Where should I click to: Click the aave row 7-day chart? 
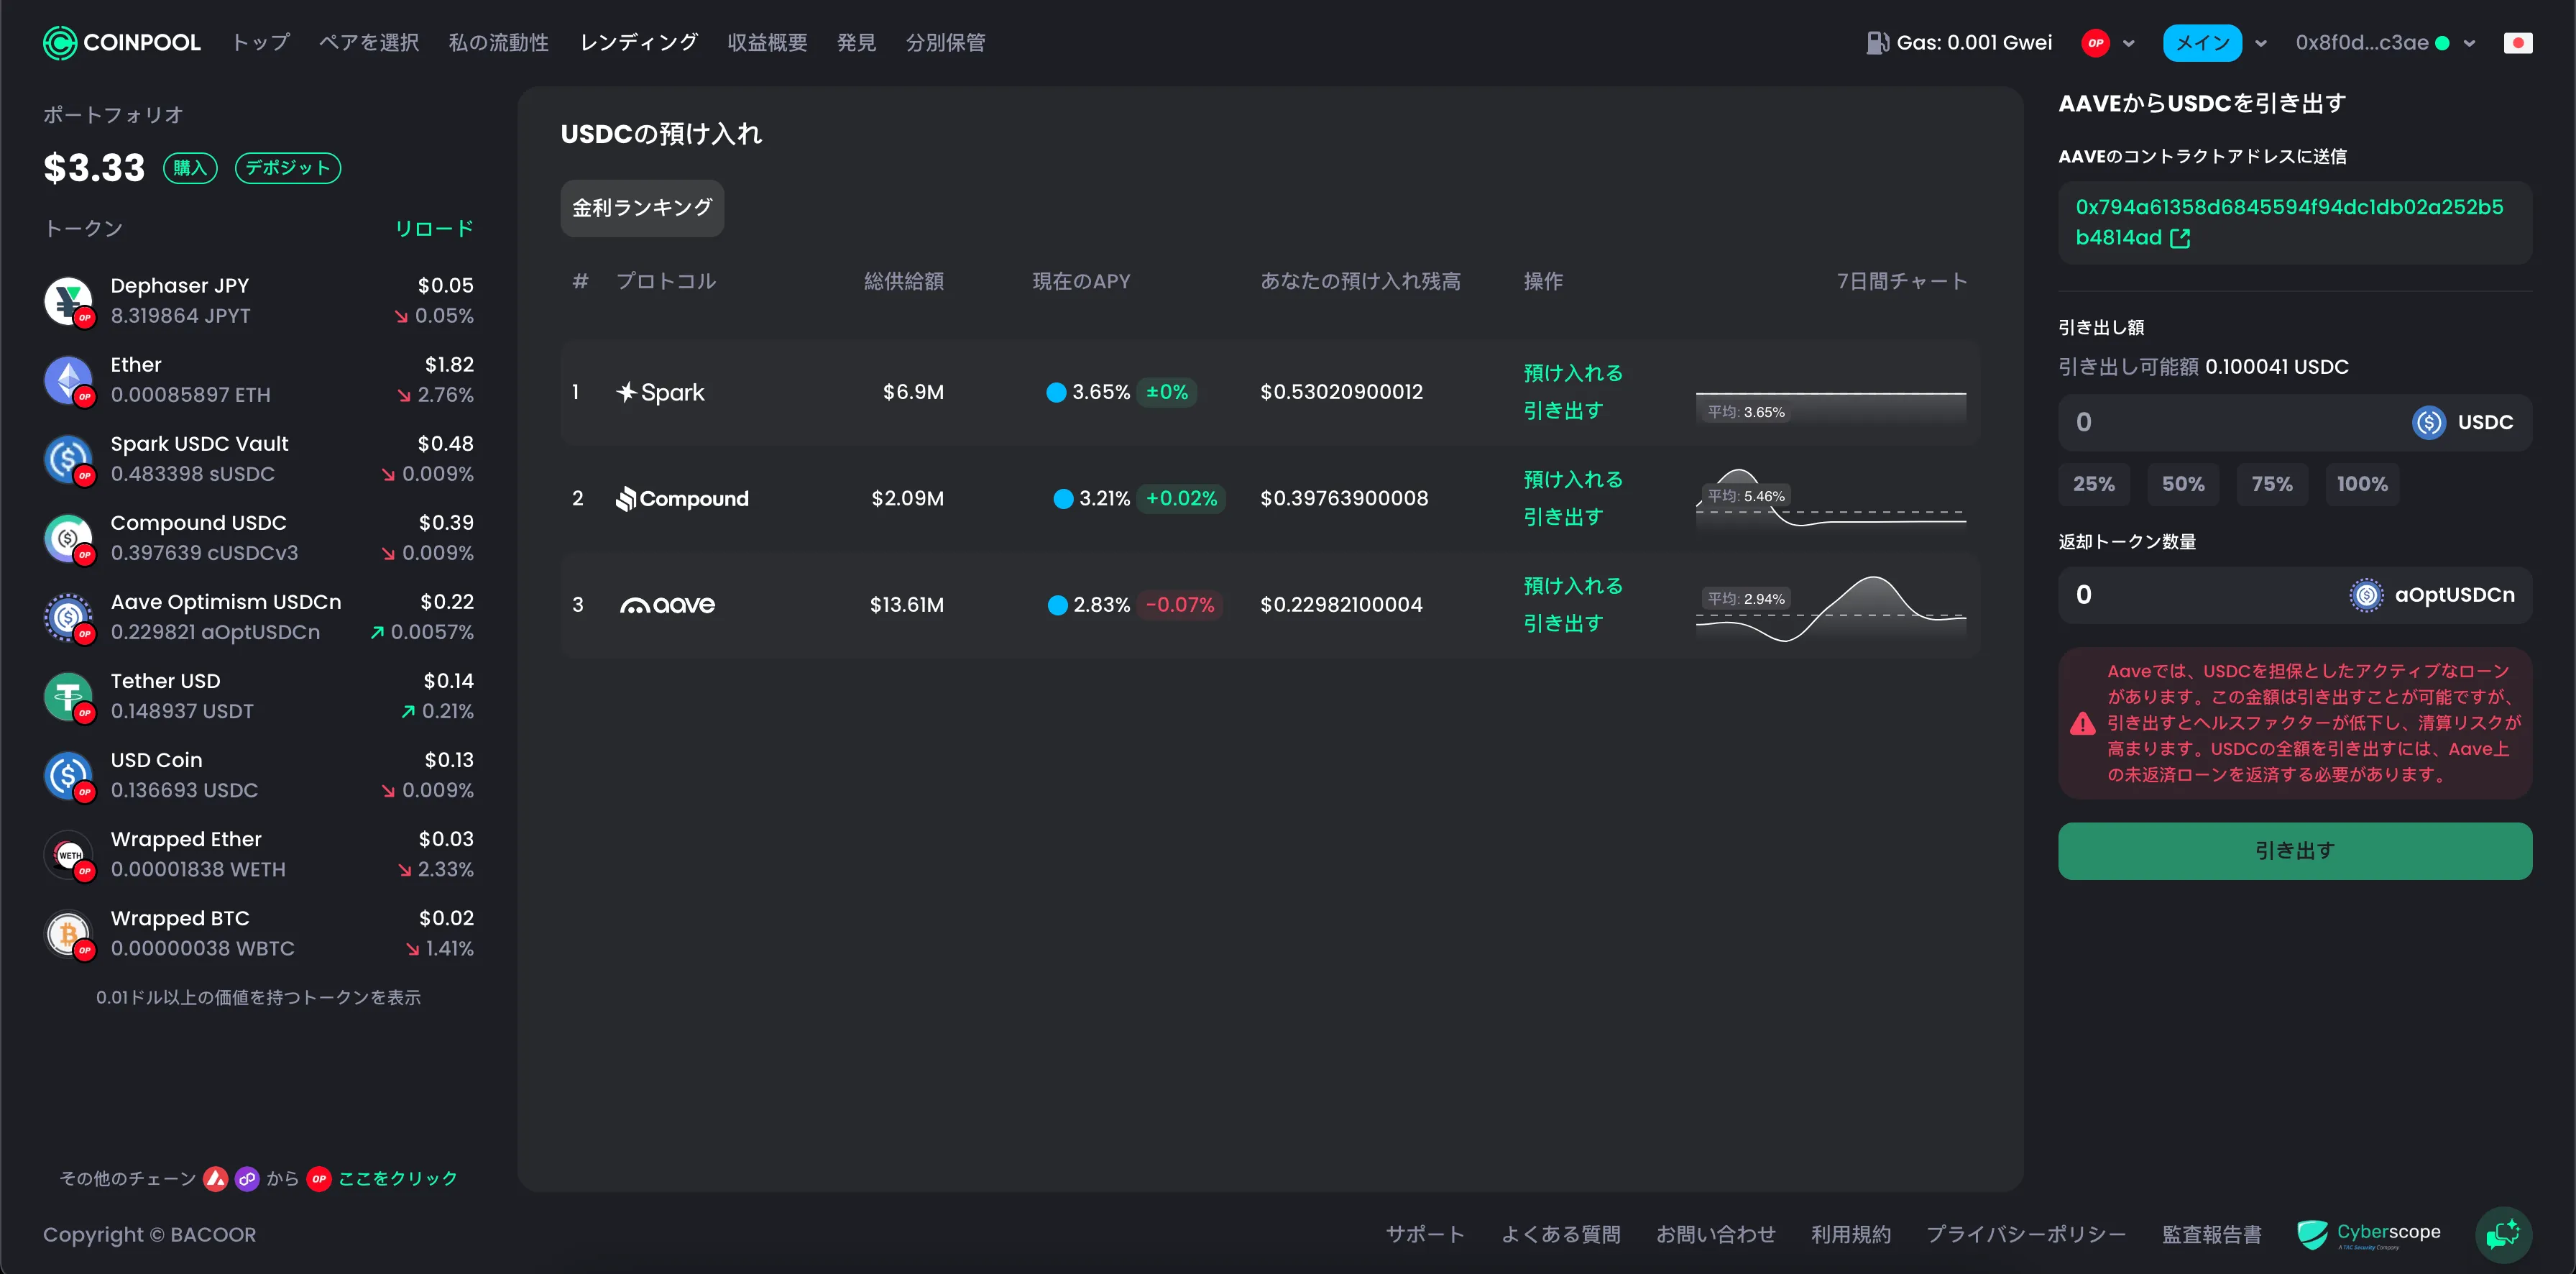[1831, 608]
